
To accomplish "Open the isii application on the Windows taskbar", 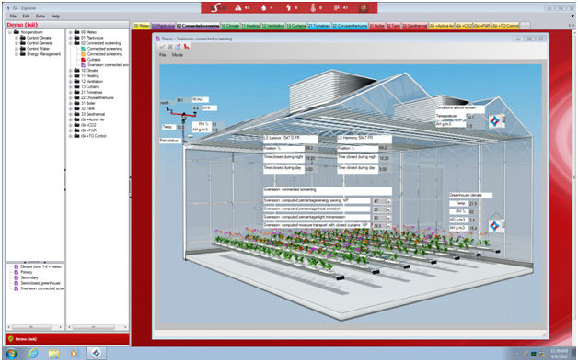I will point(97,354).
